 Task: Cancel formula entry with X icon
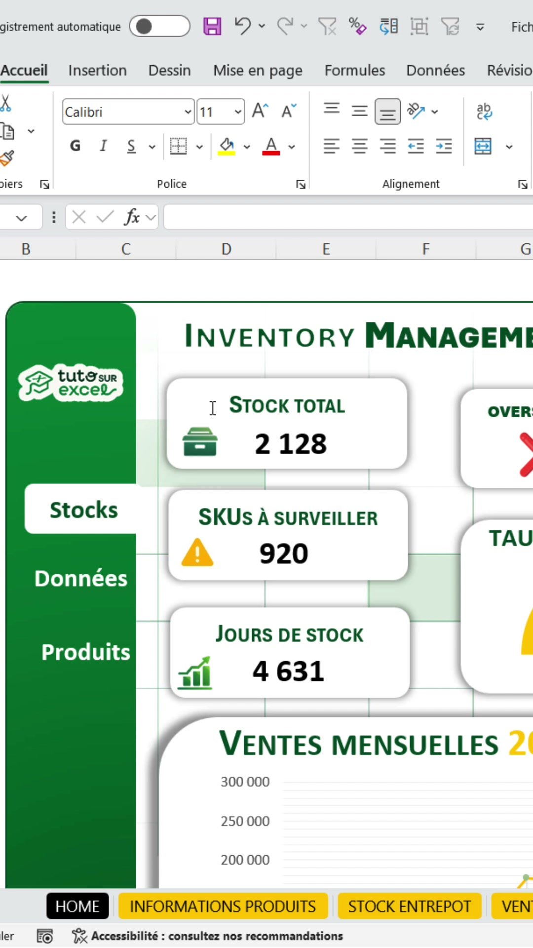click(79, 217)
